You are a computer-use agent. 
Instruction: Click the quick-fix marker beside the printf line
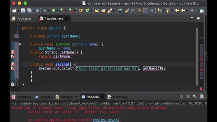click(13, 68)
